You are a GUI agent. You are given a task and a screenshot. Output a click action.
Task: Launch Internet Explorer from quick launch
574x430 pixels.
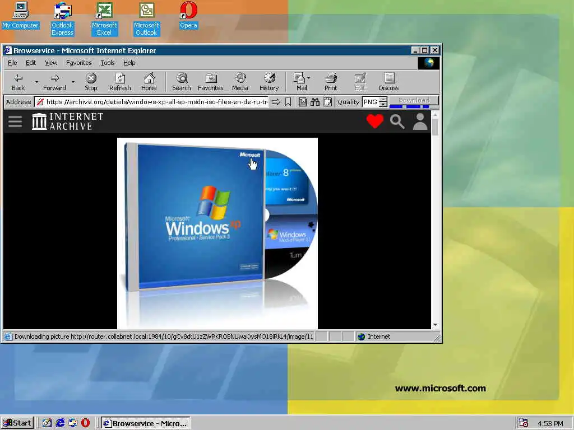(x=60, y=423)
